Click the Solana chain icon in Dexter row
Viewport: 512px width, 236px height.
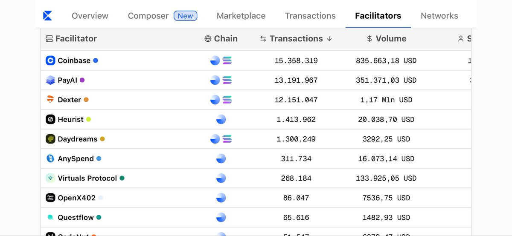coord(227,100)
